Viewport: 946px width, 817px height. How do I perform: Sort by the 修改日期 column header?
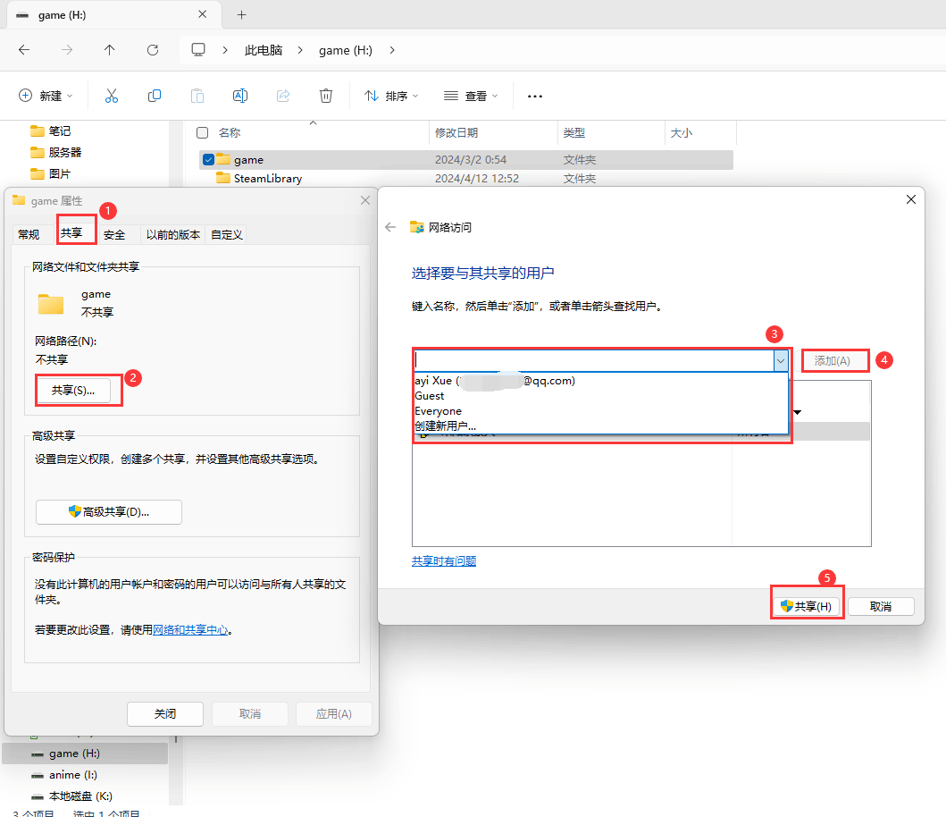pyautogui.click(x=493, y=133)
